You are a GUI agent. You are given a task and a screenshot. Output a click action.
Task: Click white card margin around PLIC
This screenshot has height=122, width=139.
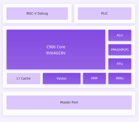point(104,21)
